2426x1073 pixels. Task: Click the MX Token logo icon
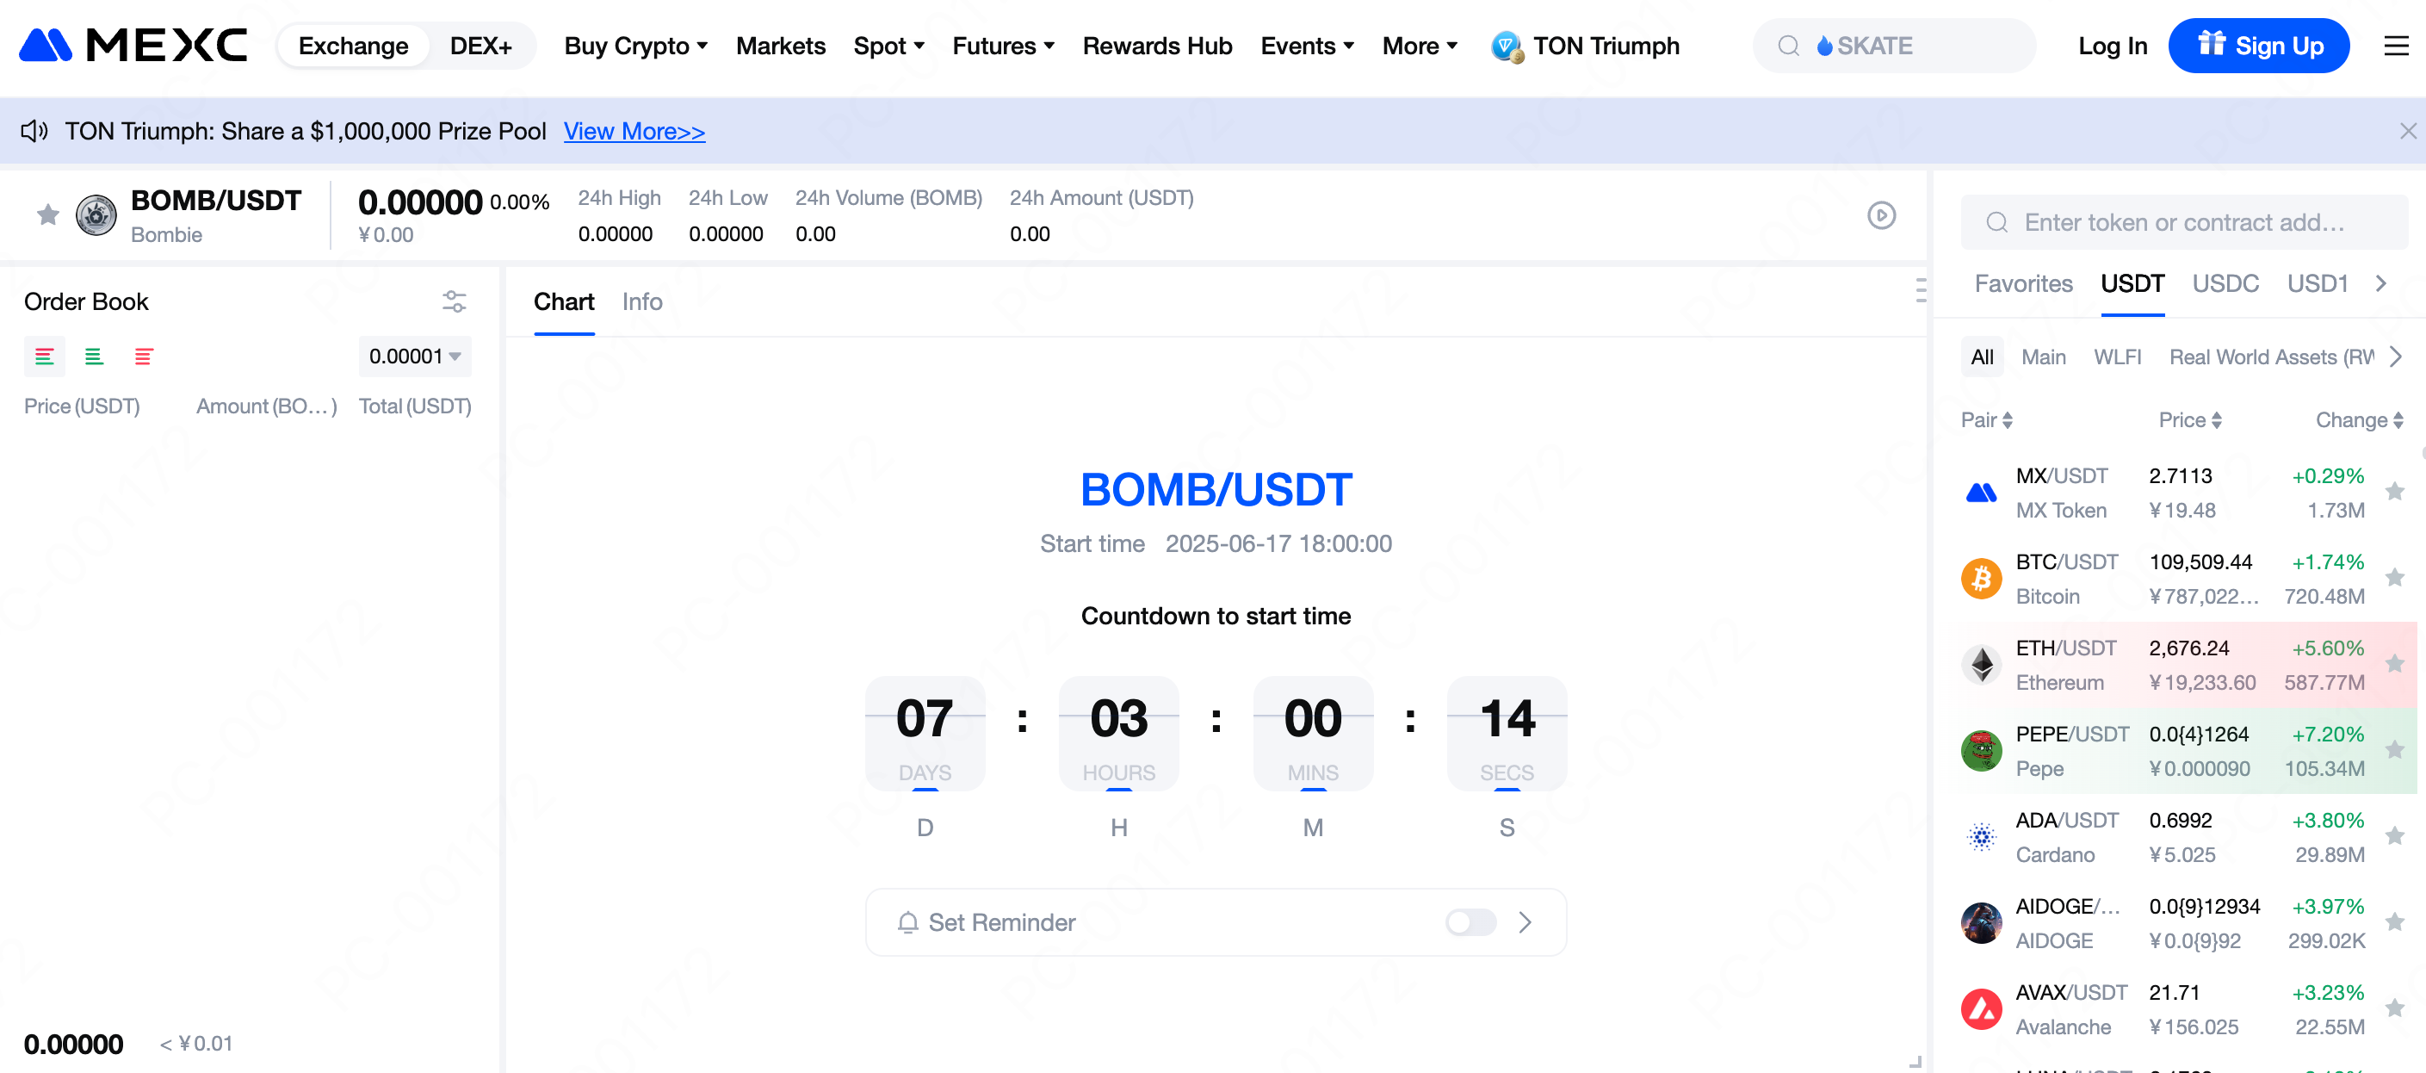click(x=1981, y=492)
